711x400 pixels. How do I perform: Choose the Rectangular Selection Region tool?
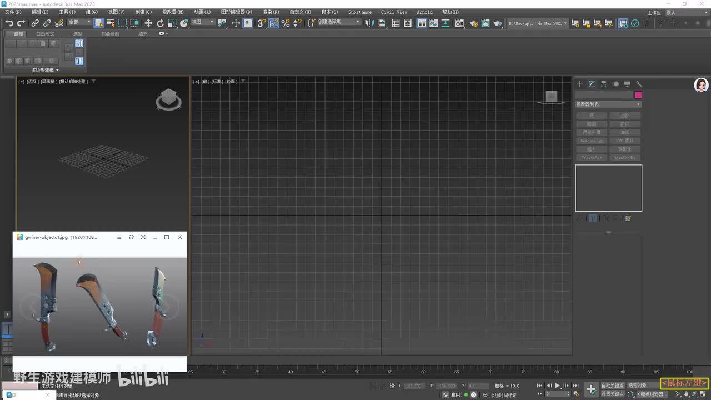(122, 23)
